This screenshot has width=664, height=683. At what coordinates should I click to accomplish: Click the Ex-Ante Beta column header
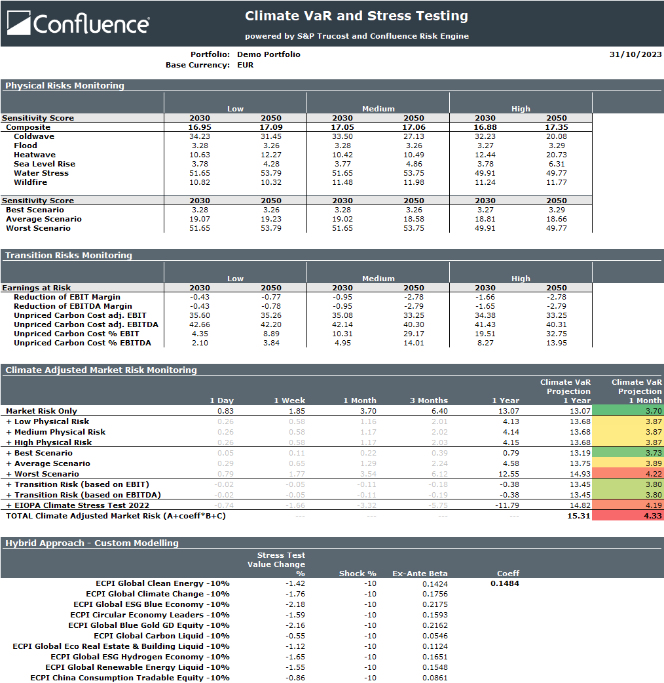pos(420,574)
